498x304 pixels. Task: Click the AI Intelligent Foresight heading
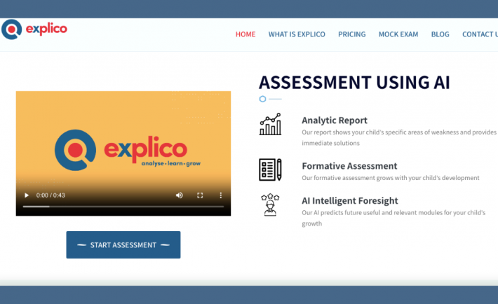pyautogui.click(x=350, y=201)
